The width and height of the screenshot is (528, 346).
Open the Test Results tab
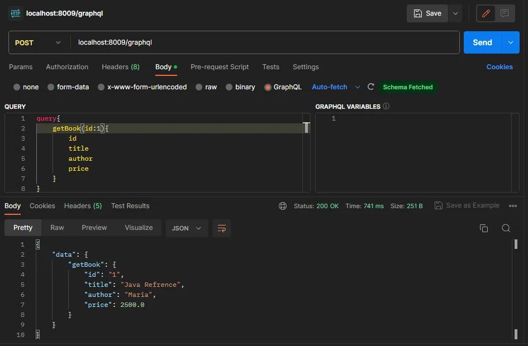(130, 206)
